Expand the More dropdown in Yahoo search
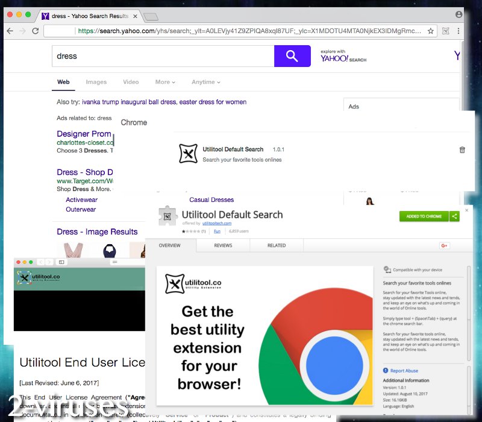Image resolution: width=482 pixels, height=422 pixels. pos(164,82)
